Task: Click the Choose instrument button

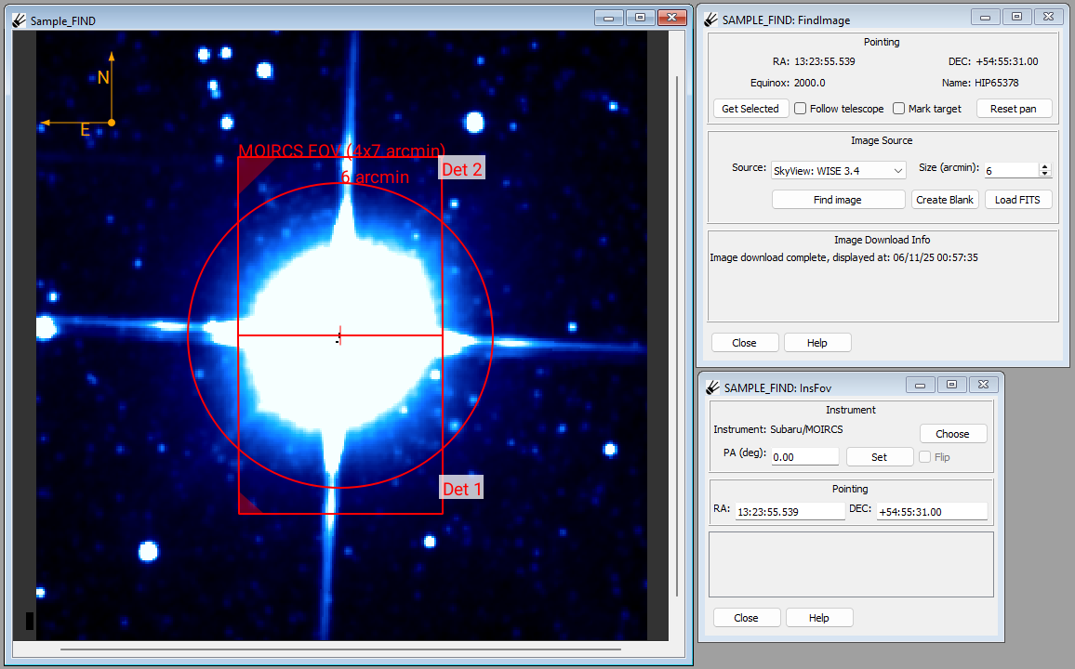Action: click(x=953, y=433)
